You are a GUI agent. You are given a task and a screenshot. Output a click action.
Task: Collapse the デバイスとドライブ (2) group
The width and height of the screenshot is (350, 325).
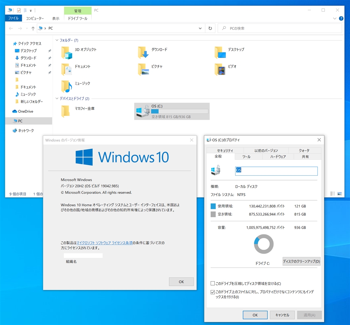(57, 98)
